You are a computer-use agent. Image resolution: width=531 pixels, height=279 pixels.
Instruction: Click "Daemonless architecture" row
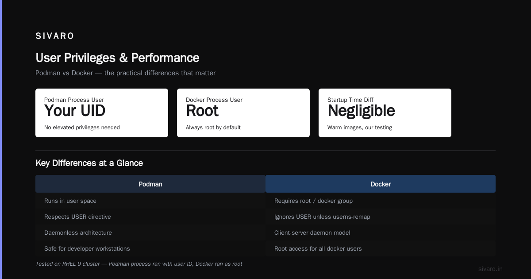(150, 233)
